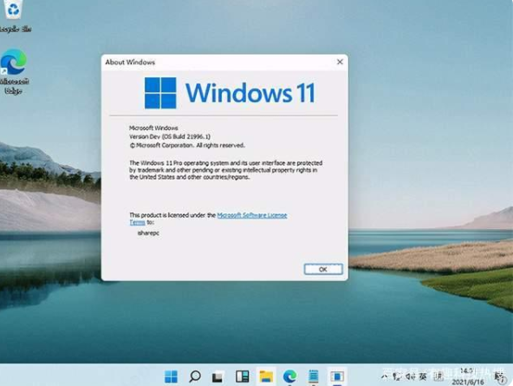This screenshot has width=513, height=386.
Task: Close the About Windows dialog
Action: [340, 62]
